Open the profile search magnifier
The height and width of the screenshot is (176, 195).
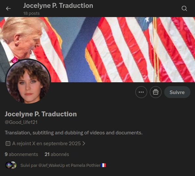coord(184,9)
